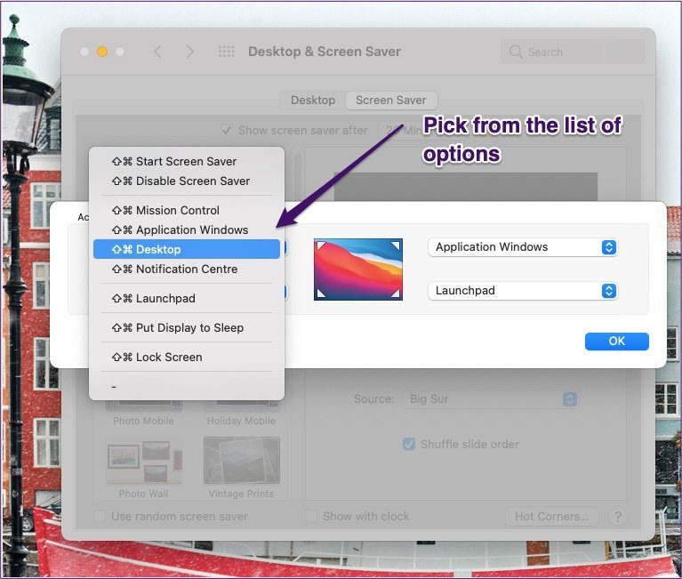Click the Search field in preferences
The width and height of the screenshot is (682, 579).
point(573,52)
